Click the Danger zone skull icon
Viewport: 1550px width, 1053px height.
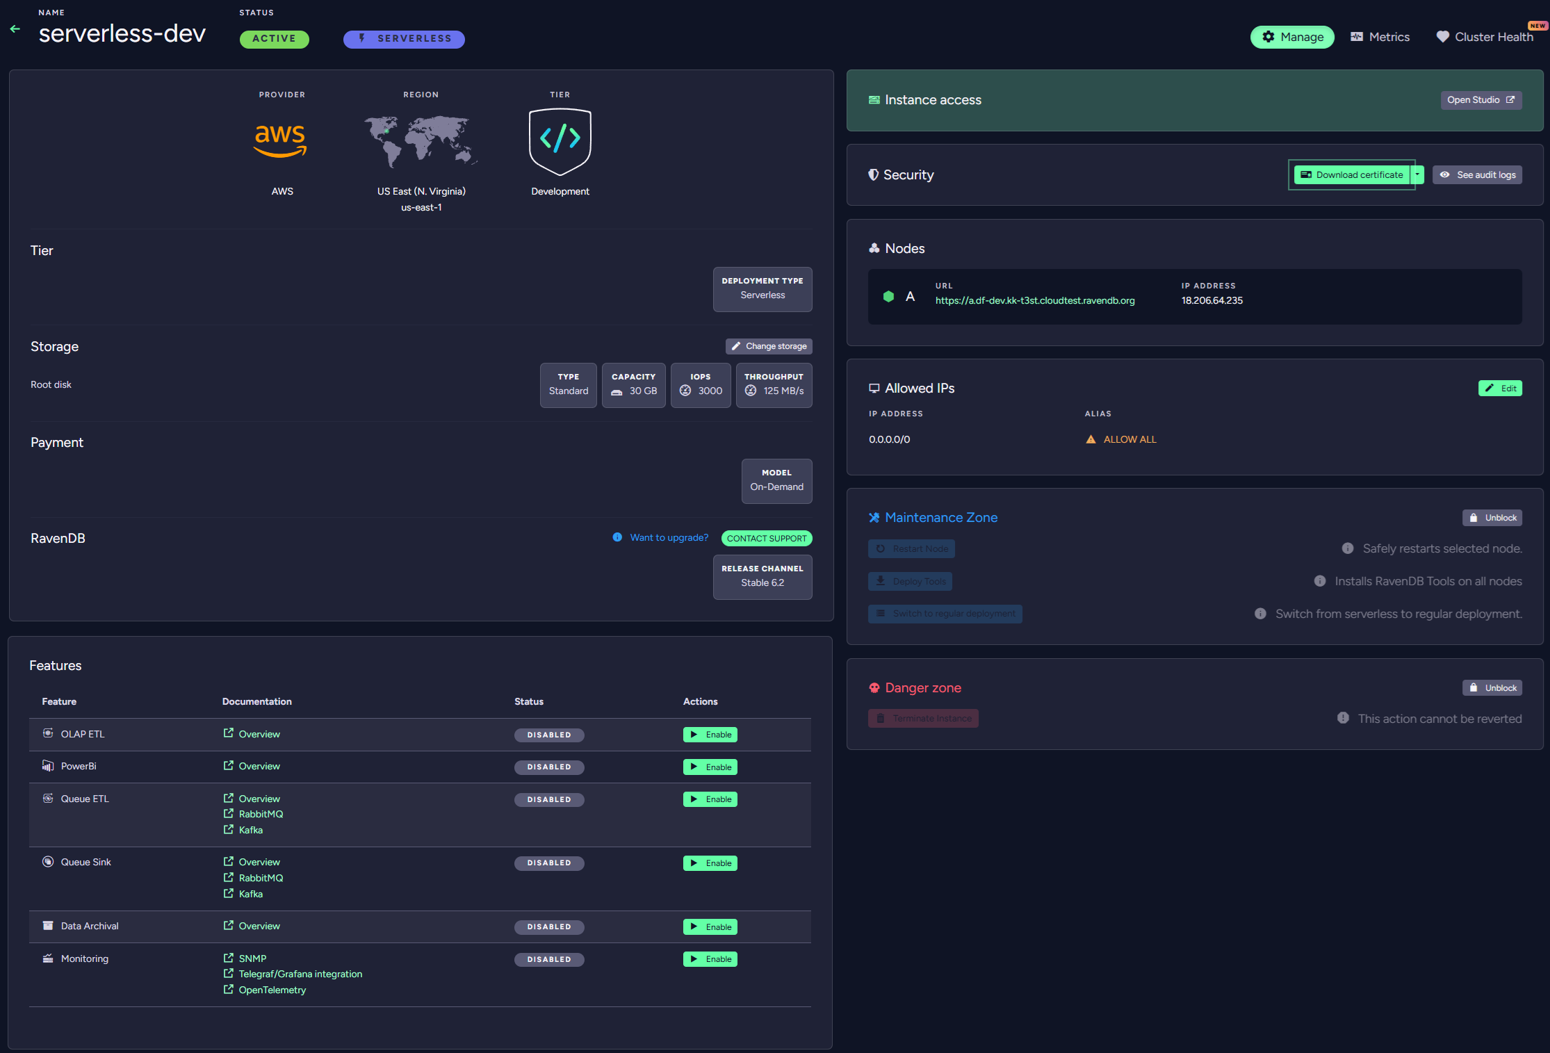pyautogui.click(x=874, y=688)
